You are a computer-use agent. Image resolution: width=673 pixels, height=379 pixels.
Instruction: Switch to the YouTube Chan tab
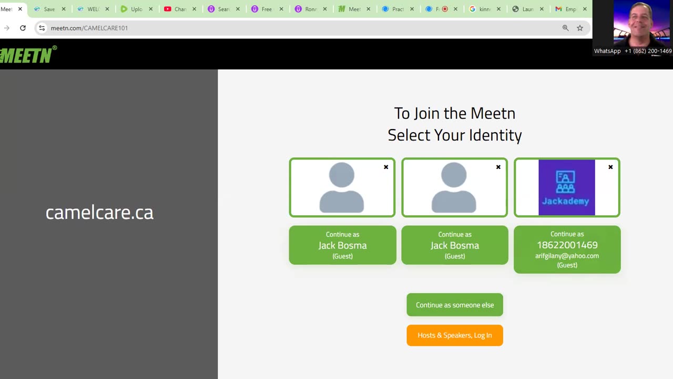point(179,9)
